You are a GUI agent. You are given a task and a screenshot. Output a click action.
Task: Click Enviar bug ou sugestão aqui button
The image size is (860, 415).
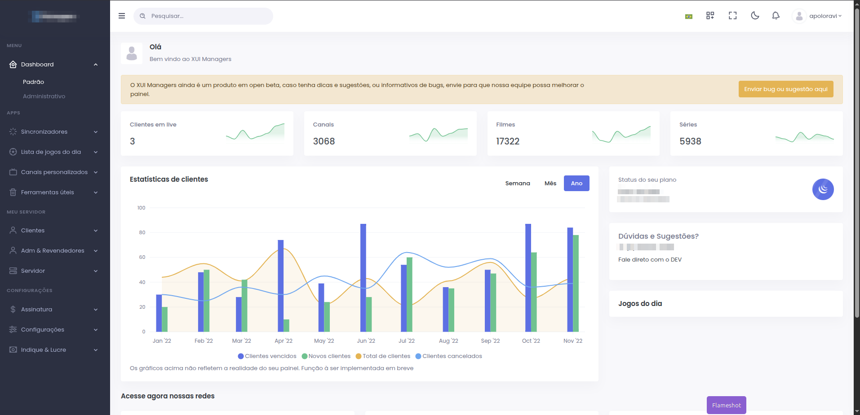click(x=785, y=89)
